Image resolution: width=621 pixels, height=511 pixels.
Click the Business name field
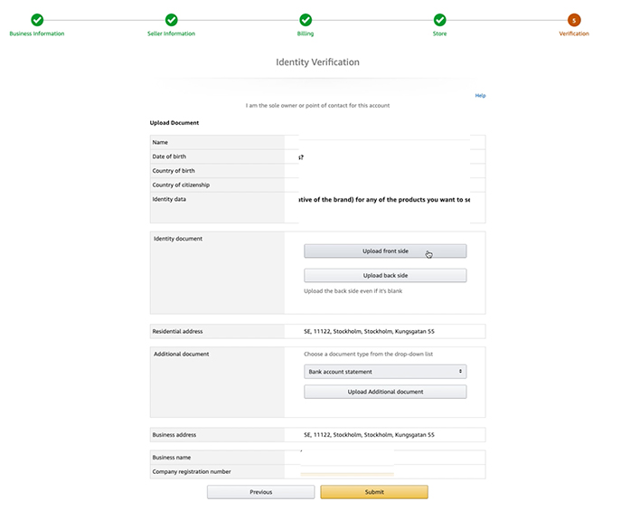pos(384,458)
